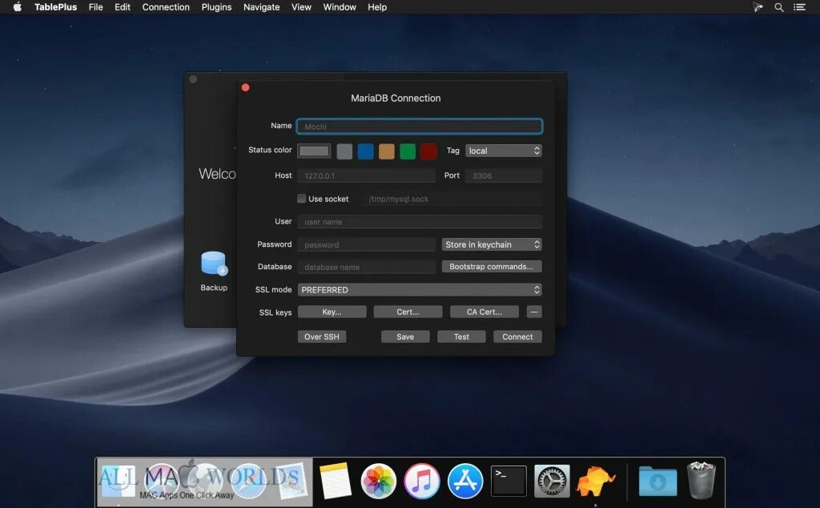The image size is (820, 508).
Task: Open Notes app in the Dock
Action: pos(335,480)
